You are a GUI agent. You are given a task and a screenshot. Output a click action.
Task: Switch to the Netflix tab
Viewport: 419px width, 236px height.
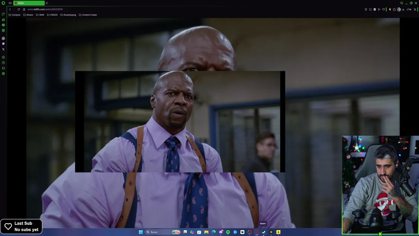pos(29,3)
